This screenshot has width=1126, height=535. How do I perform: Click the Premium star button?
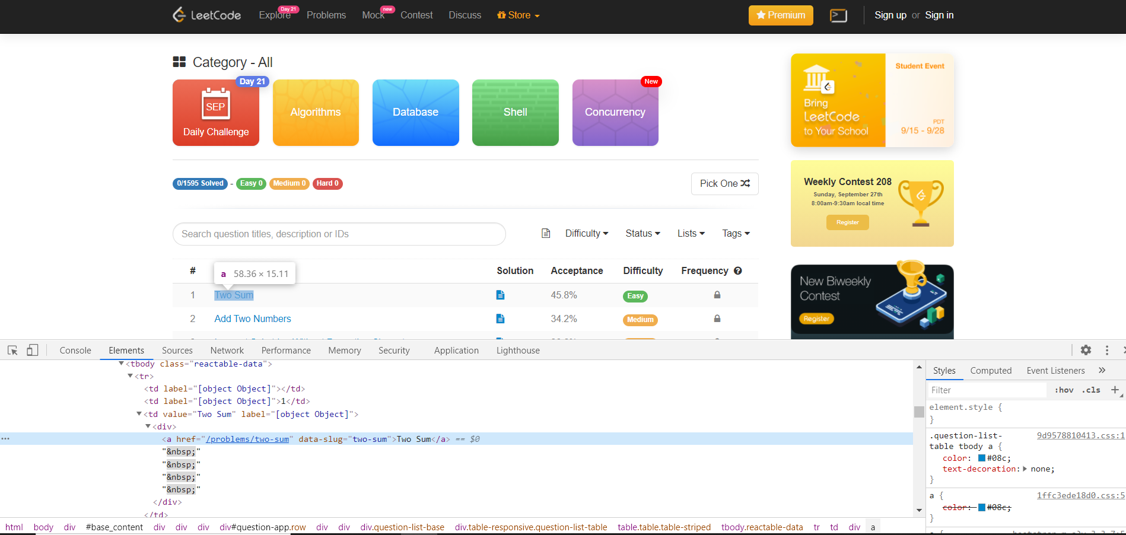click(x=781, y=15)
